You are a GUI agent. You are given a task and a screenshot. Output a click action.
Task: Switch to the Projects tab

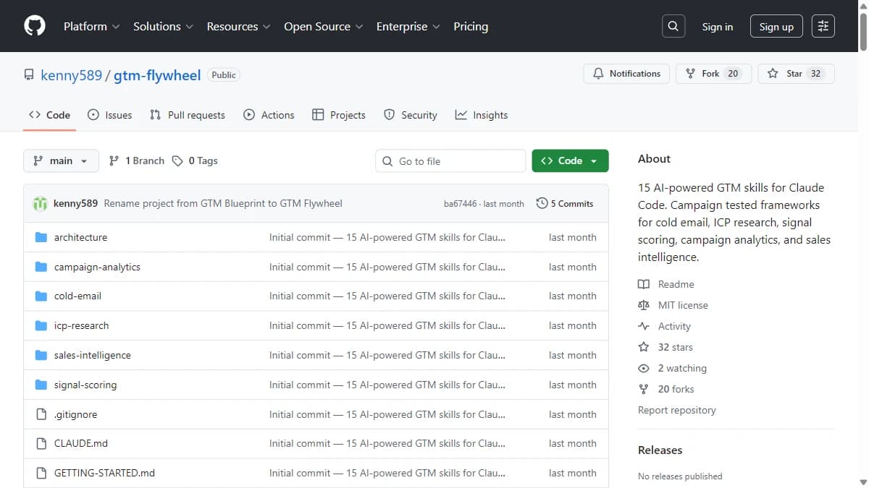pyautogui.click(x=338, y=115)
